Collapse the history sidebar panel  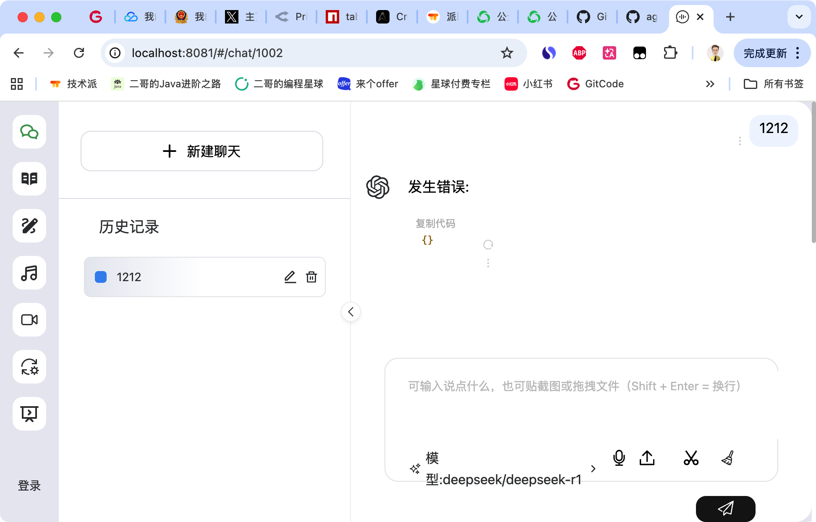[351, 312]
